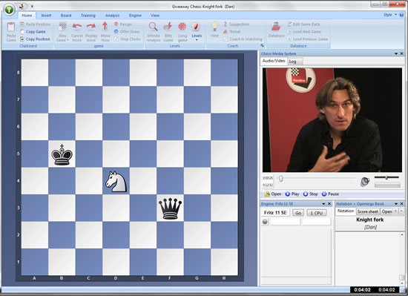Close the Chess Media System panel
Image resolution: width=408 pixels, height=296 pixels.
[401, 53]
